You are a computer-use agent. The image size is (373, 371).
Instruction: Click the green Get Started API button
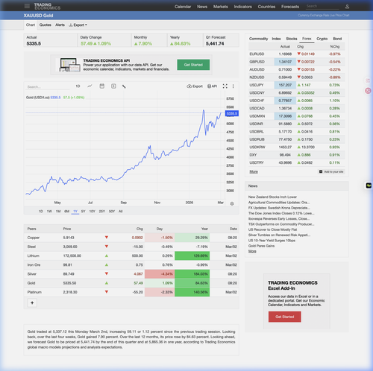193,65
